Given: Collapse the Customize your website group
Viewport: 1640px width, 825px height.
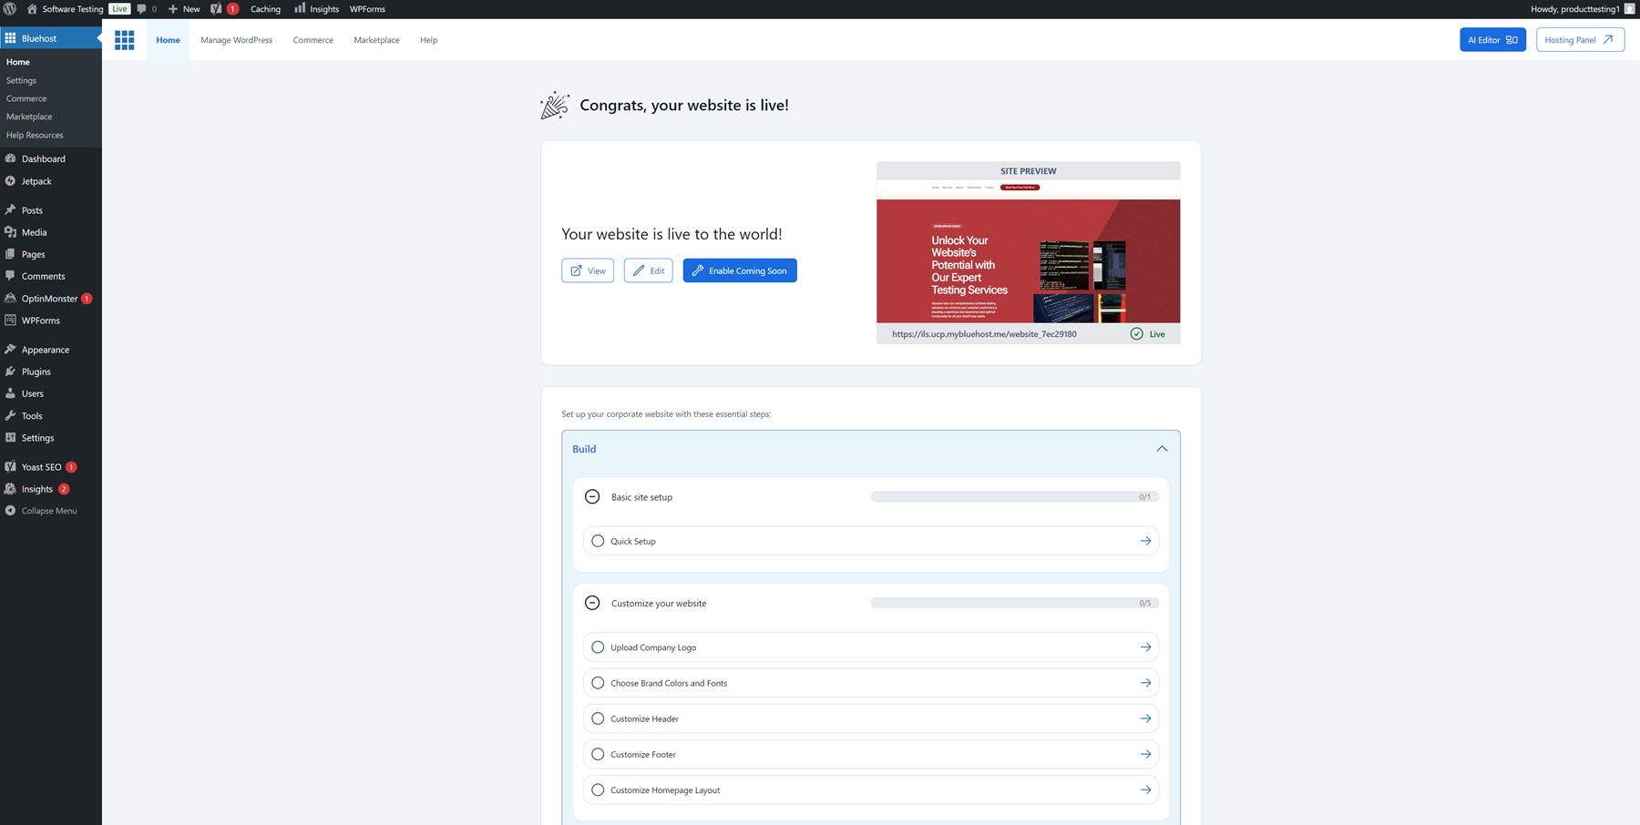Looking at the screenshot, I should coord(592,602).
